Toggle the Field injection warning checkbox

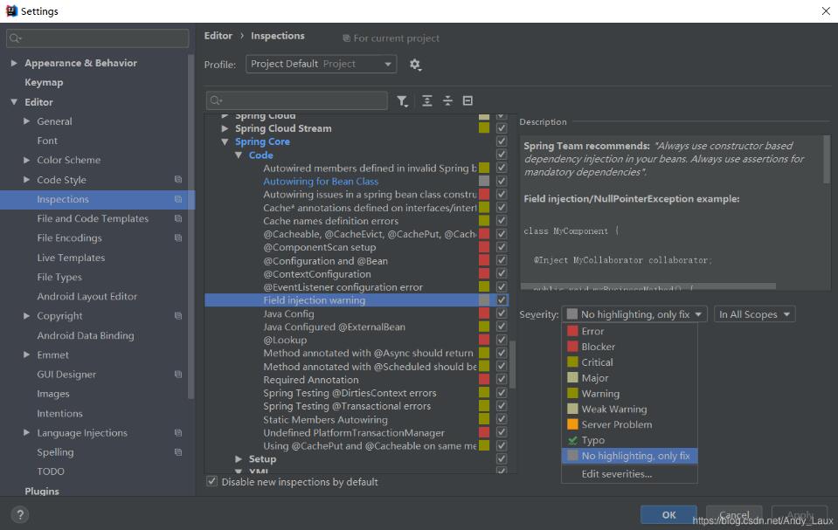(x=502, y=300)
